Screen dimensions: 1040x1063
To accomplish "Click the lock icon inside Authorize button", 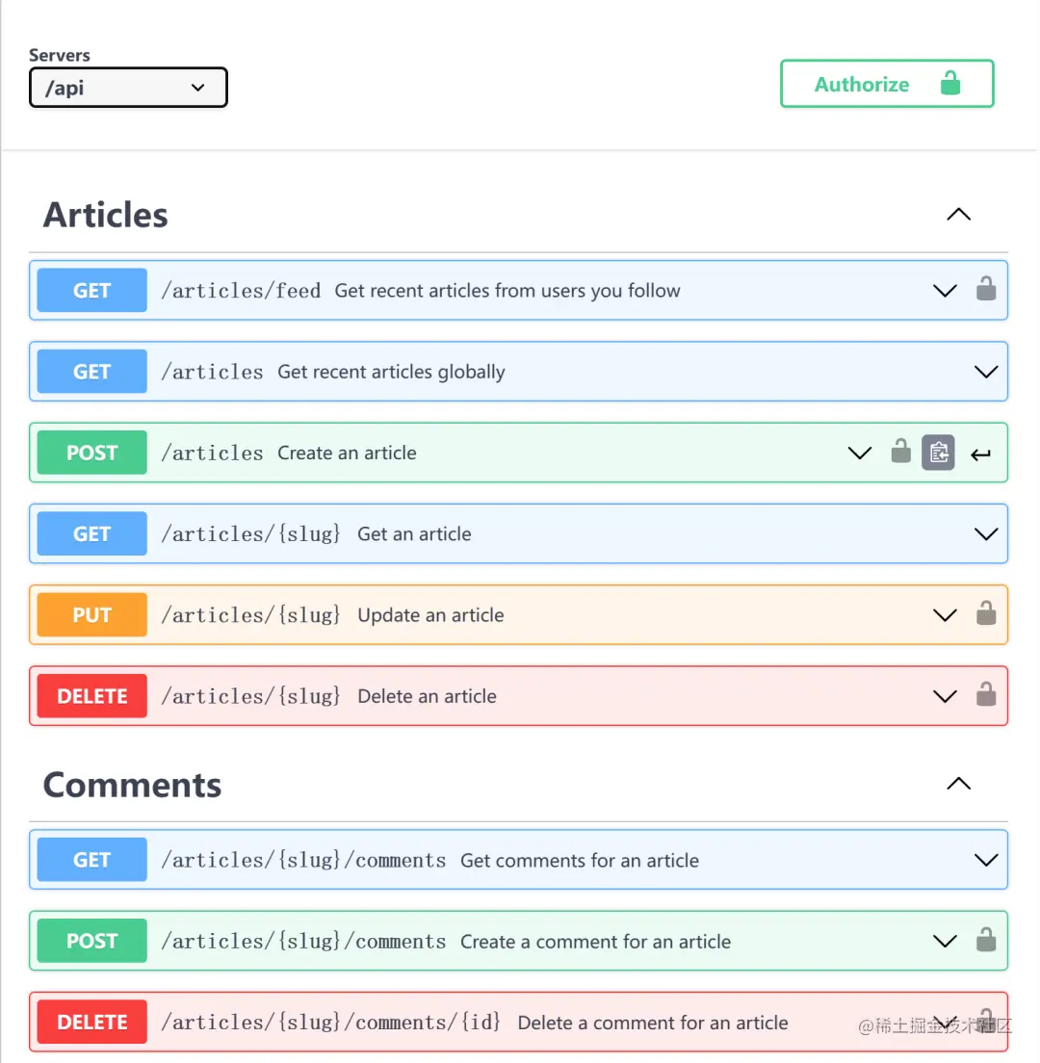I will tap(949, 83).
